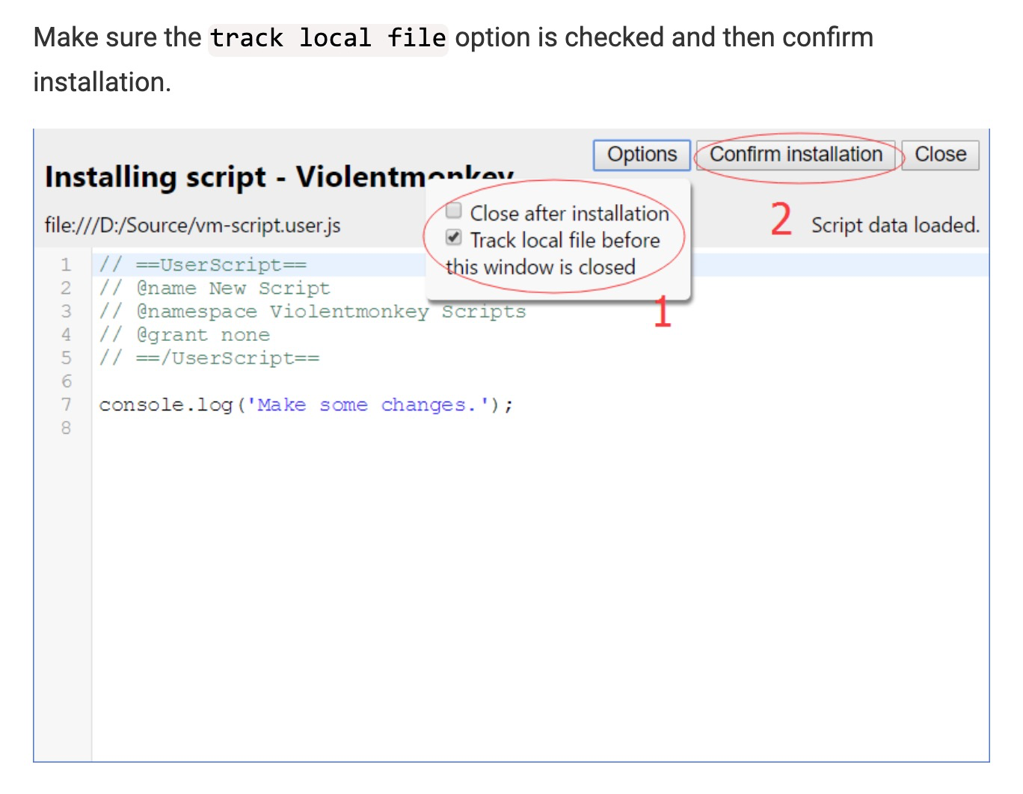Click line number 1 in gutter
This screenshot has width=1023, height=794.
click(66, 264)
